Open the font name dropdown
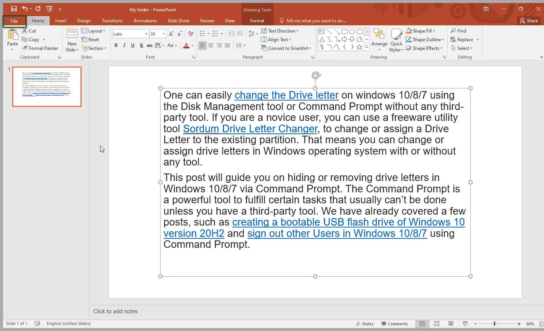This screenshot has width=544, height=331. 146,34
